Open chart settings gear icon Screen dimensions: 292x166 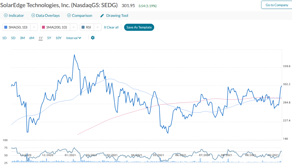coord(93,38)
